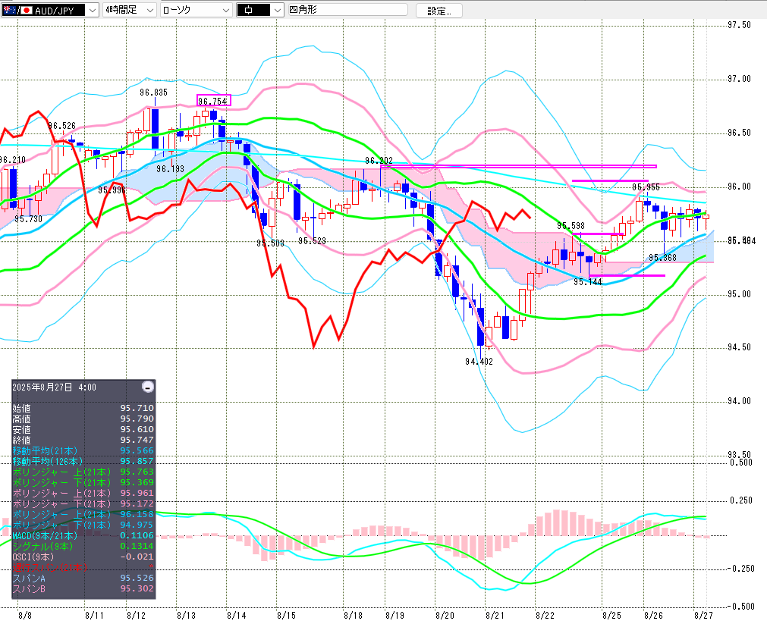This screenshot has height=621, width=767.
Task: Click the MACD(9本/21本) row
Action: (83, 536)
